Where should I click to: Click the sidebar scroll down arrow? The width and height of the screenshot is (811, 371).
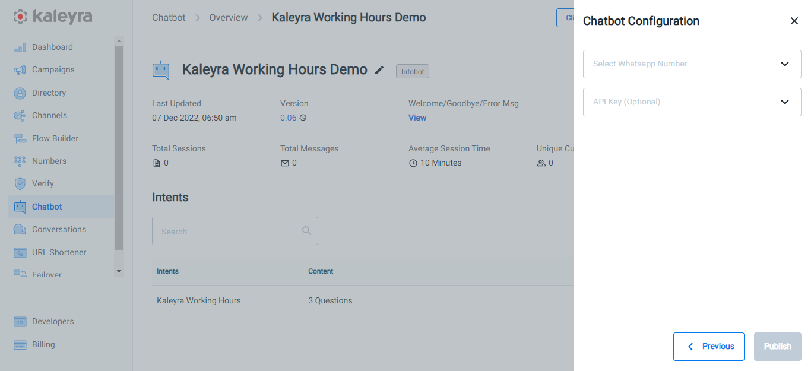point(119,271)
